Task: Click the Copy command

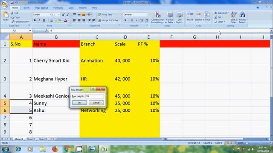Action: click(15, 17)
